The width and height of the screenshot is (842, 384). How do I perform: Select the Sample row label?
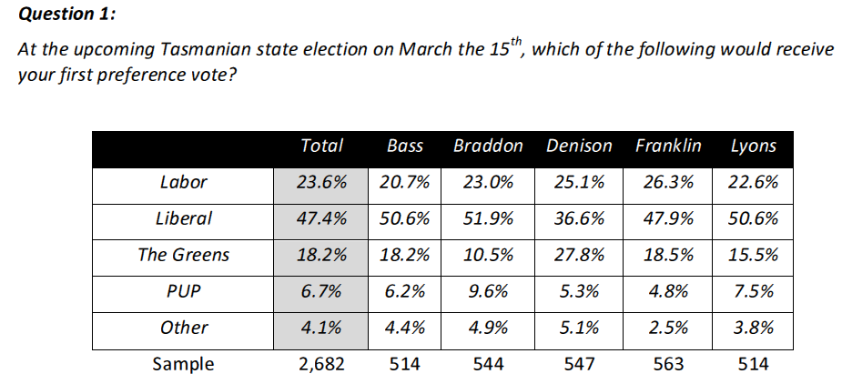pos(183,364)
